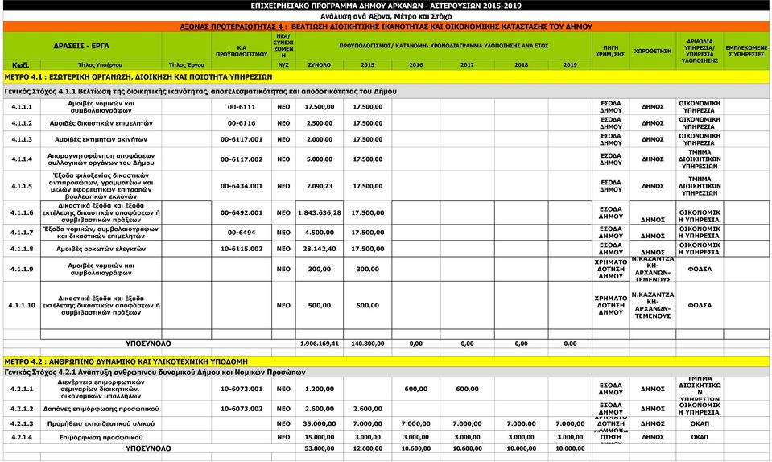This screenshot has width=772, height=462.
Task: Click the total amount '15.000,00'
Action: (320, 437)
